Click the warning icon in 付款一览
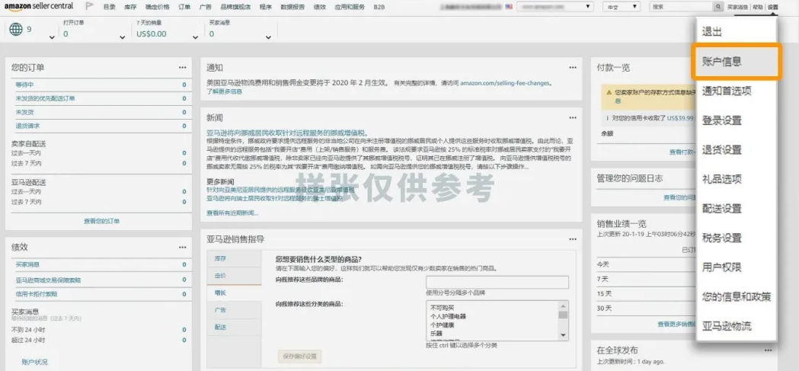 [609, 93]
